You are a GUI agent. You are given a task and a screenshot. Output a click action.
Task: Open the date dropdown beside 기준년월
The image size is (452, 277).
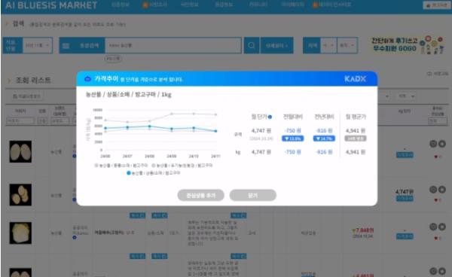coord(38,45)
